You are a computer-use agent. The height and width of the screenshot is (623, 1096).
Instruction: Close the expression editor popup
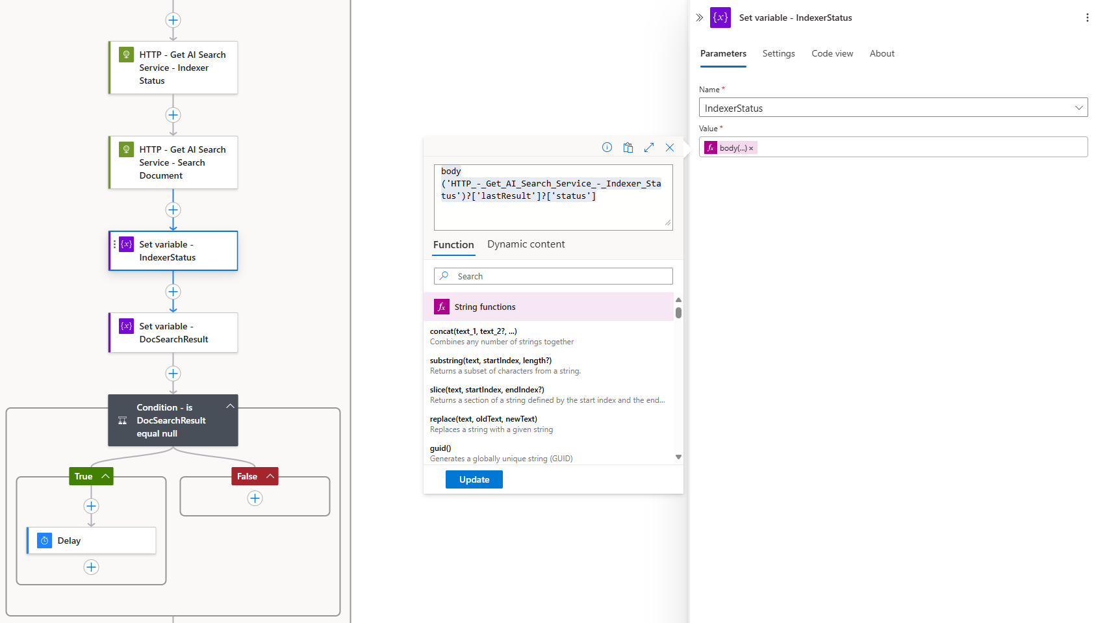pyautogui.click(x=670, y=147)
